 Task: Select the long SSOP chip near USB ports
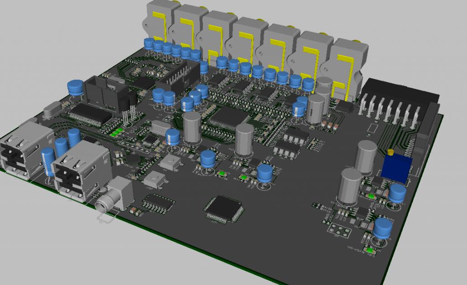pos(91,114)
